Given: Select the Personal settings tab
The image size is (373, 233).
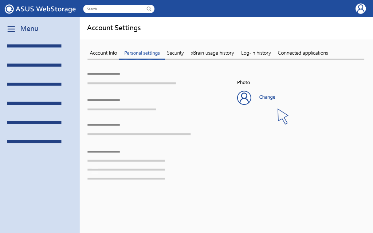Looking at the screenshot, I should [142, 53].
